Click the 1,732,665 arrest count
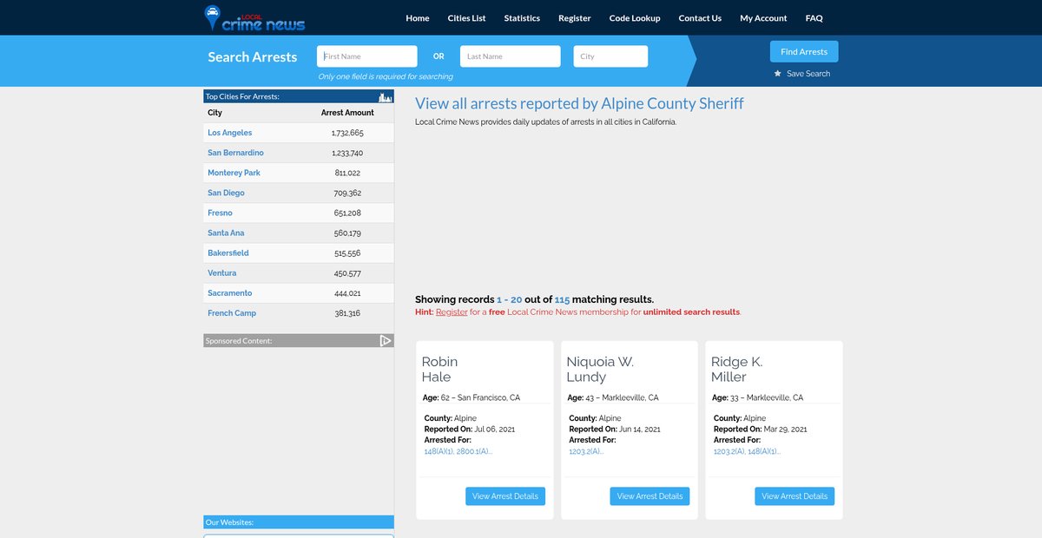The width and height of the screenshot is (1042, 538). point(347,133)
